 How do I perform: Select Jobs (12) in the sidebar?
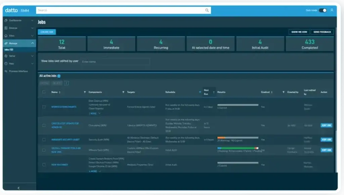pos(9,50)
